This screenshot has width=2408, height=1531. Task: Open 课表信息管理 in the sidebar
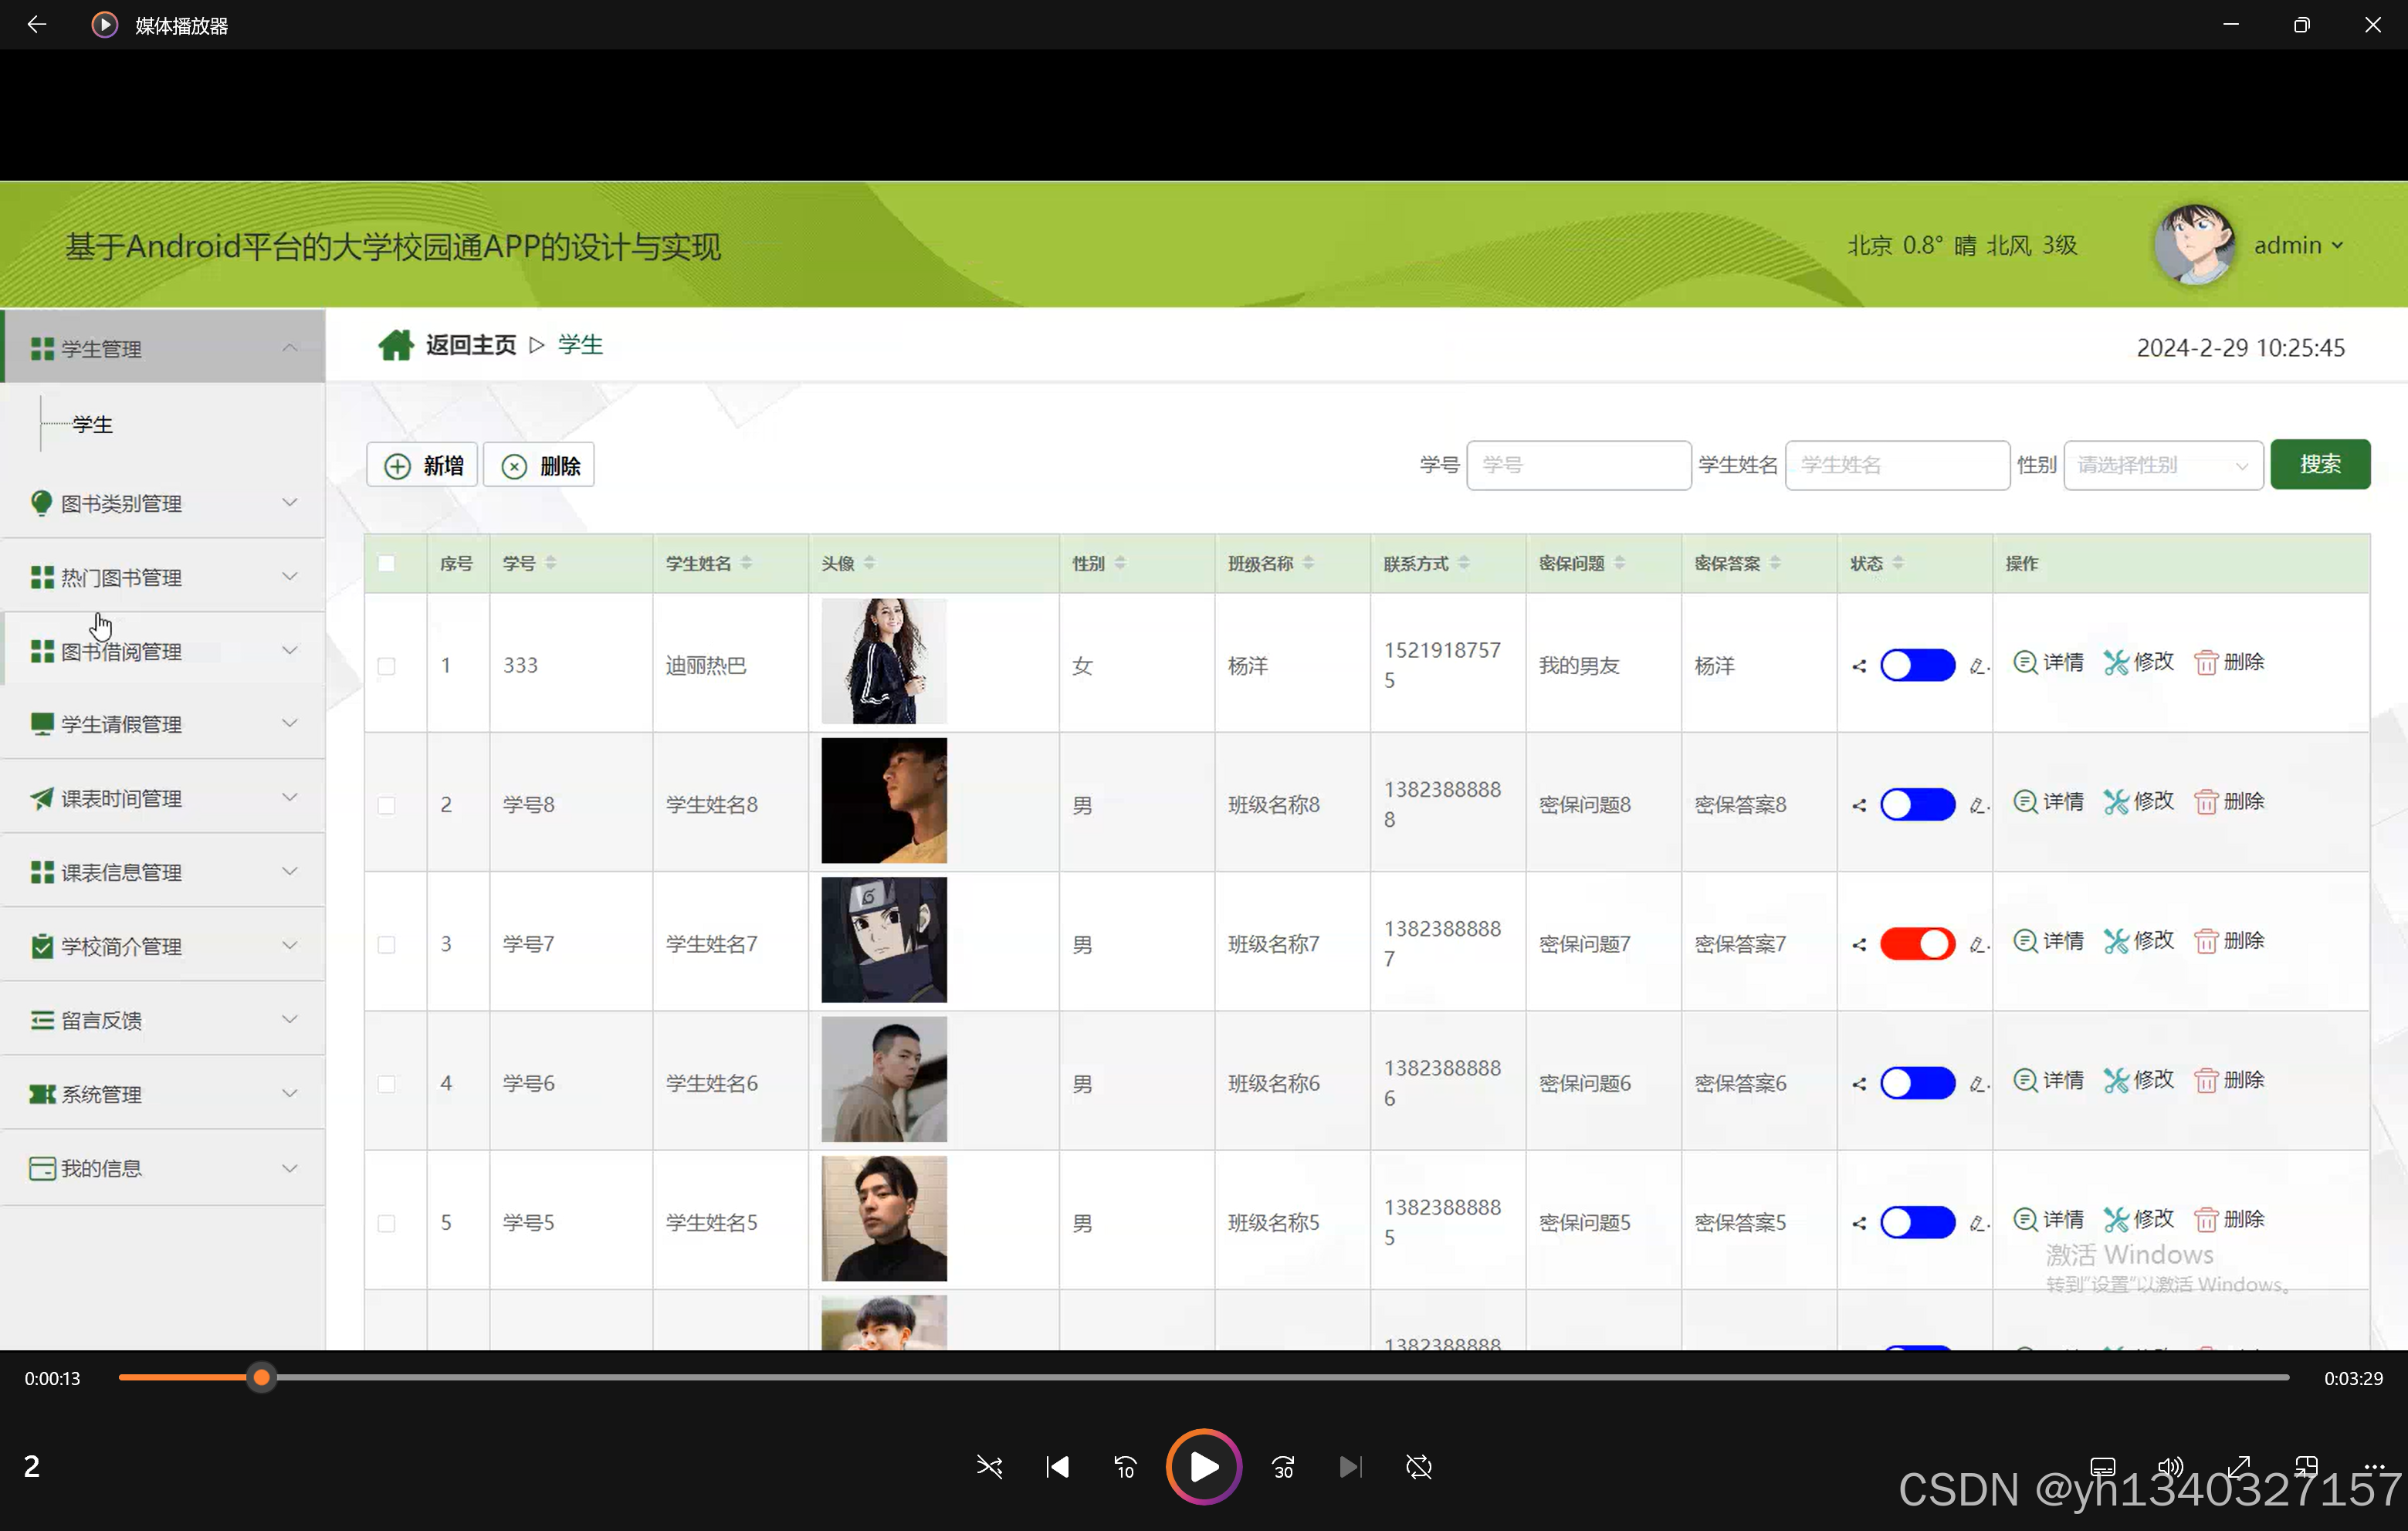pyautogui.click(x=163, y=871)
